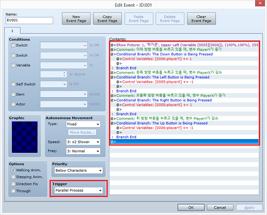Open the Autonomous Movement Type dropdown
Screen dimensions: 267x215
click(83, 124)
